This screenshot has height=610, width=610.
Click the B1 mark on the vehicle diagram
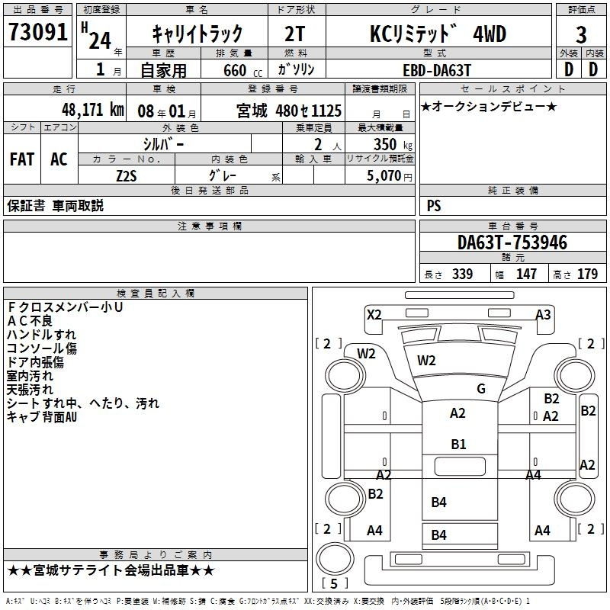point(458,444)
